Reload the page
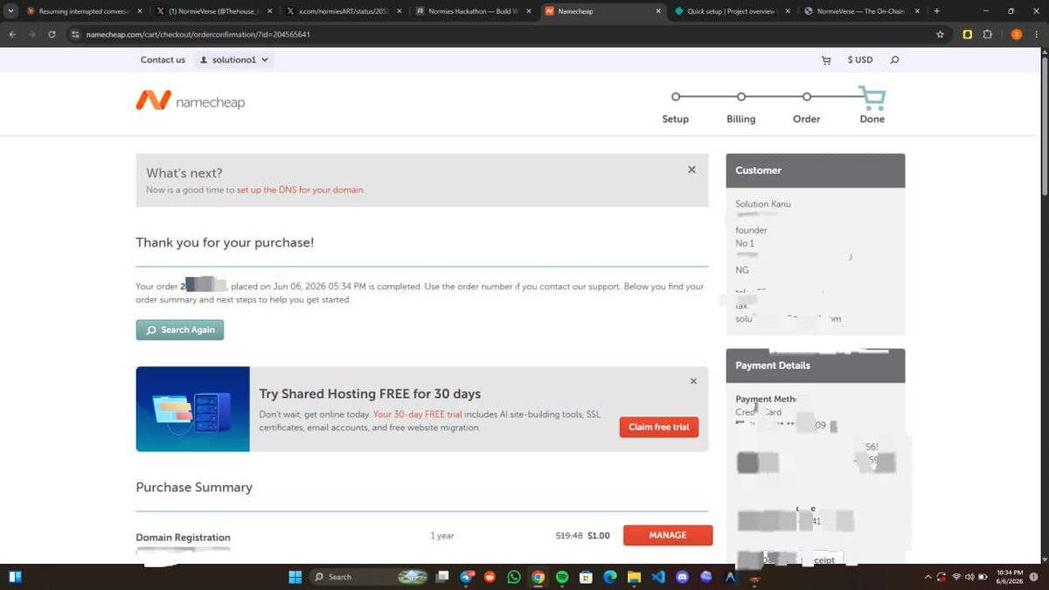The width and height of the screenshot is (1049, 590). click(52, 34)
